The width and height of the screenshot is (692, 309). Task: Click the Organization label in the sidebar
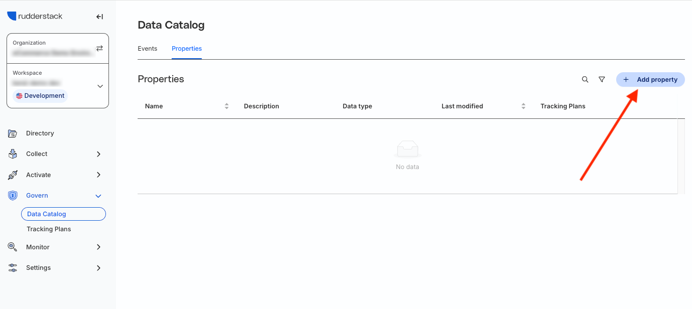(x=29, y=43)
